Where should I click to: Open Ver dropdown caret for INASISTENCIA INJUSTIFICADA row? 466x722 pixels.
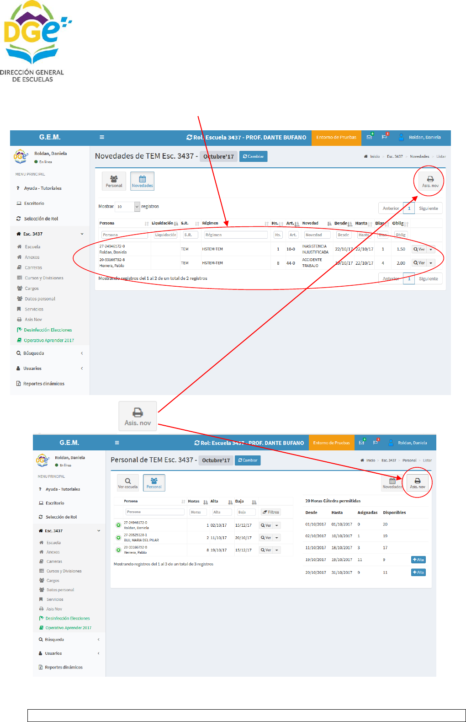[431, 249]
